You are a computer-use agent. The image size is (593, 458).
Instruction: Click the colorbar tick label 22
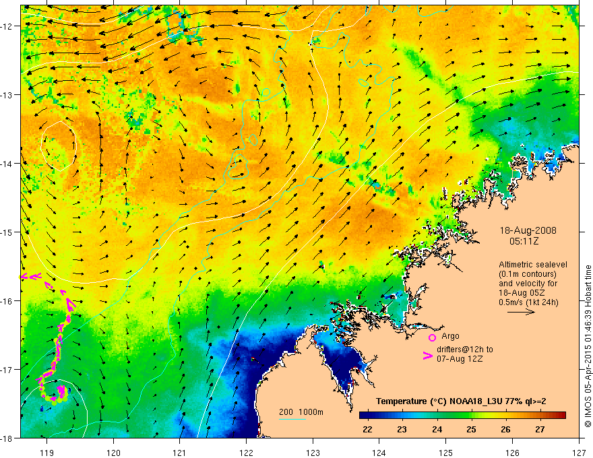click(367, 430)
